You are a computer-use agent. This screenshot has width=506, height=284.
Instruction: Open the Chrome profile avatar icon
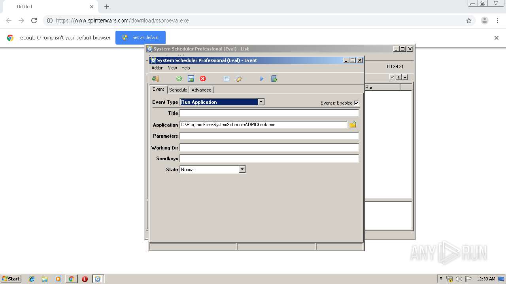(484, 21)
